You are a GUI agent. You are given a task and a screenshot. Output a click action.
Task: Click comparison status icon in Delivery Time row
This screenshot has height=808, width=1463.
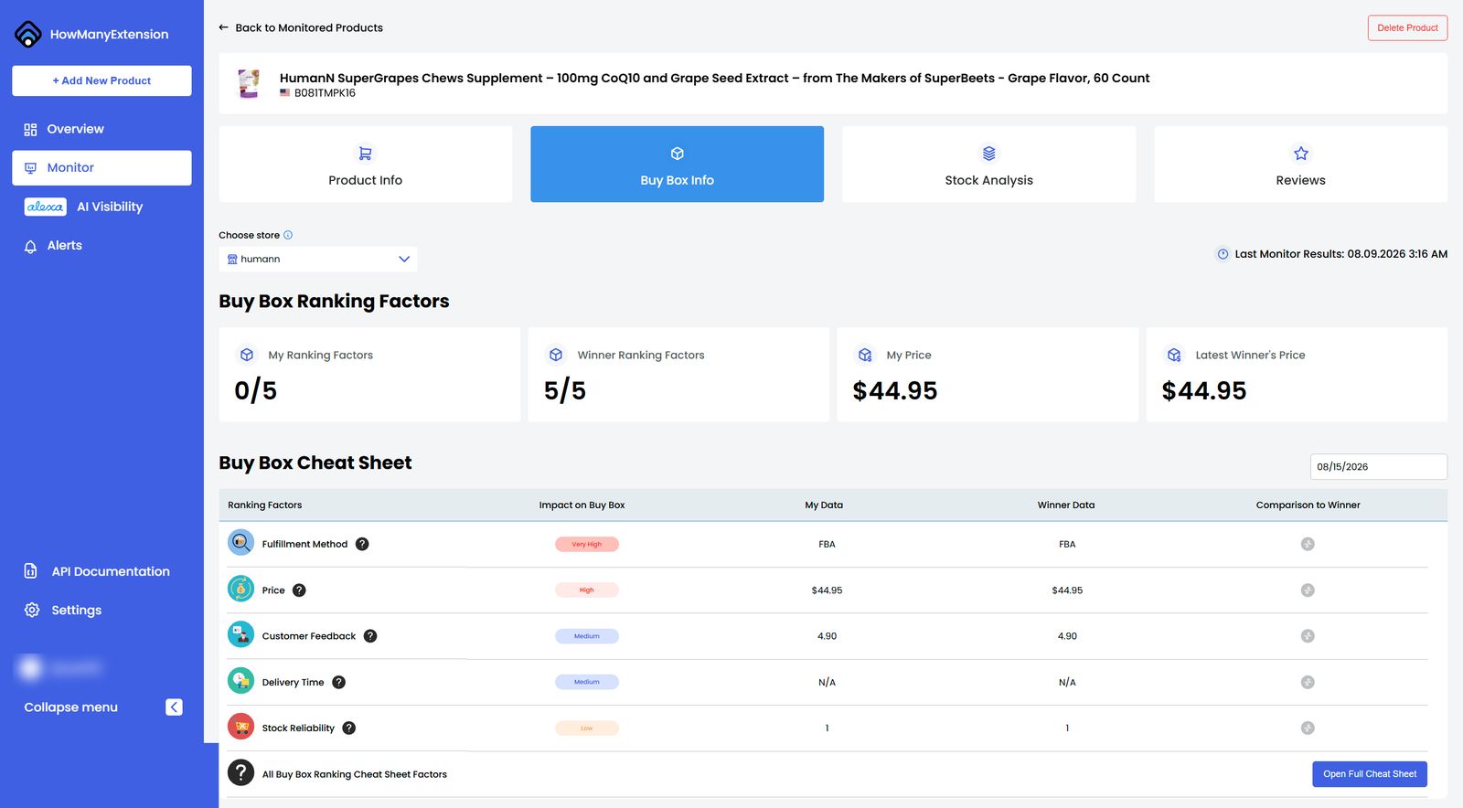(1308, 682)
